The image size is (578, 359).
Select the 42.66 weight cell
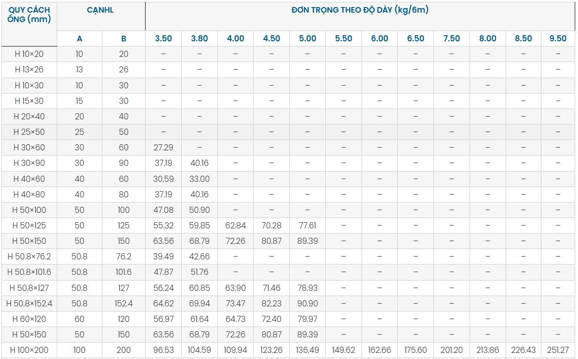[200, 257]
